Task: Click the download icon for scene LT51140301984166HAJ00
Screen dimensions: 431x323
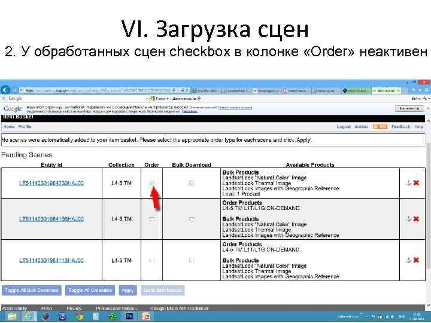Action: (x=408, y=219)
